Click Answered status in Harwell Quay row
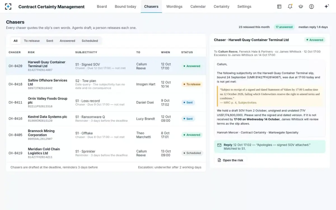This screenshot has width=336, height=210. [x=192, y=66]
